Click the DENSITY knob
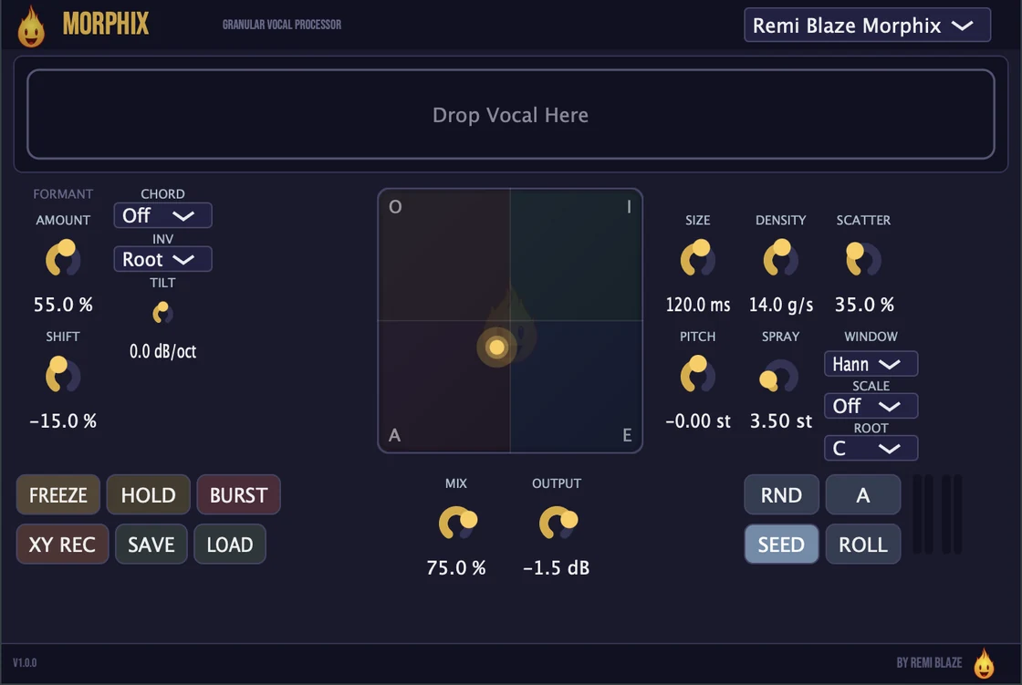Image resolution: width=1022 pixels, height=685 pixels. 780,259
